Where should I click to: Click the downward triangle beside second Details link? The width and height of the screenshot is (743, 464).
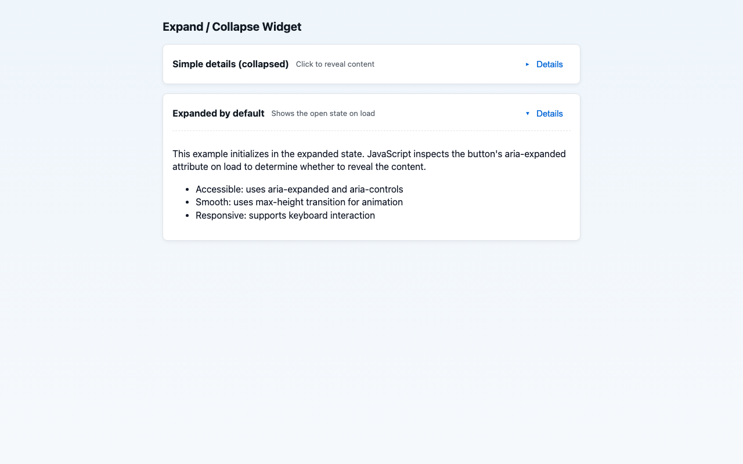click(527, 114)
